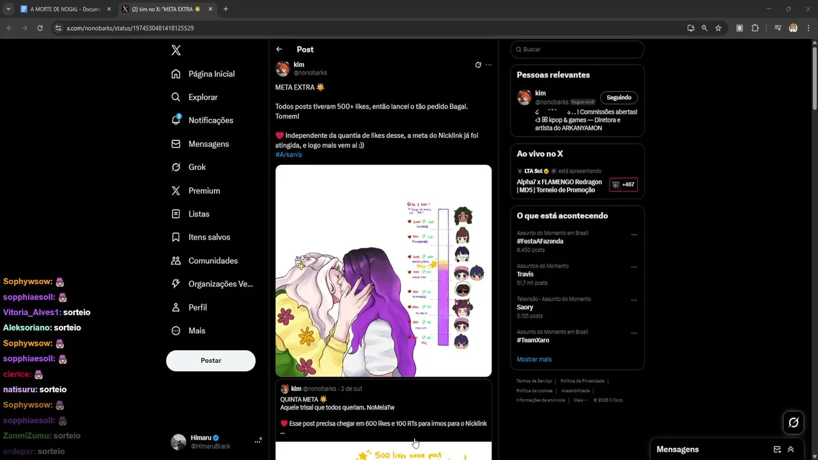
Task: Click browser back arrow
Action: [x=10, y=28]
